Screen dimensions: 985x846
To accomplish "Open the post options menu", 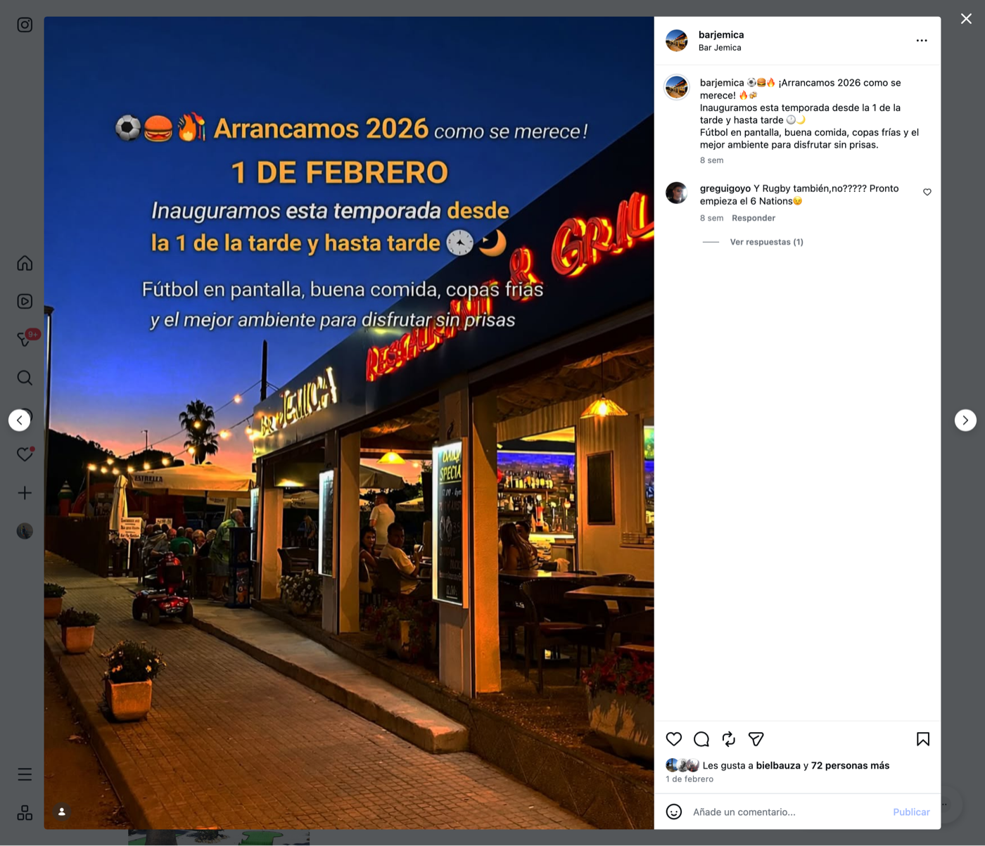I will 922,40.
